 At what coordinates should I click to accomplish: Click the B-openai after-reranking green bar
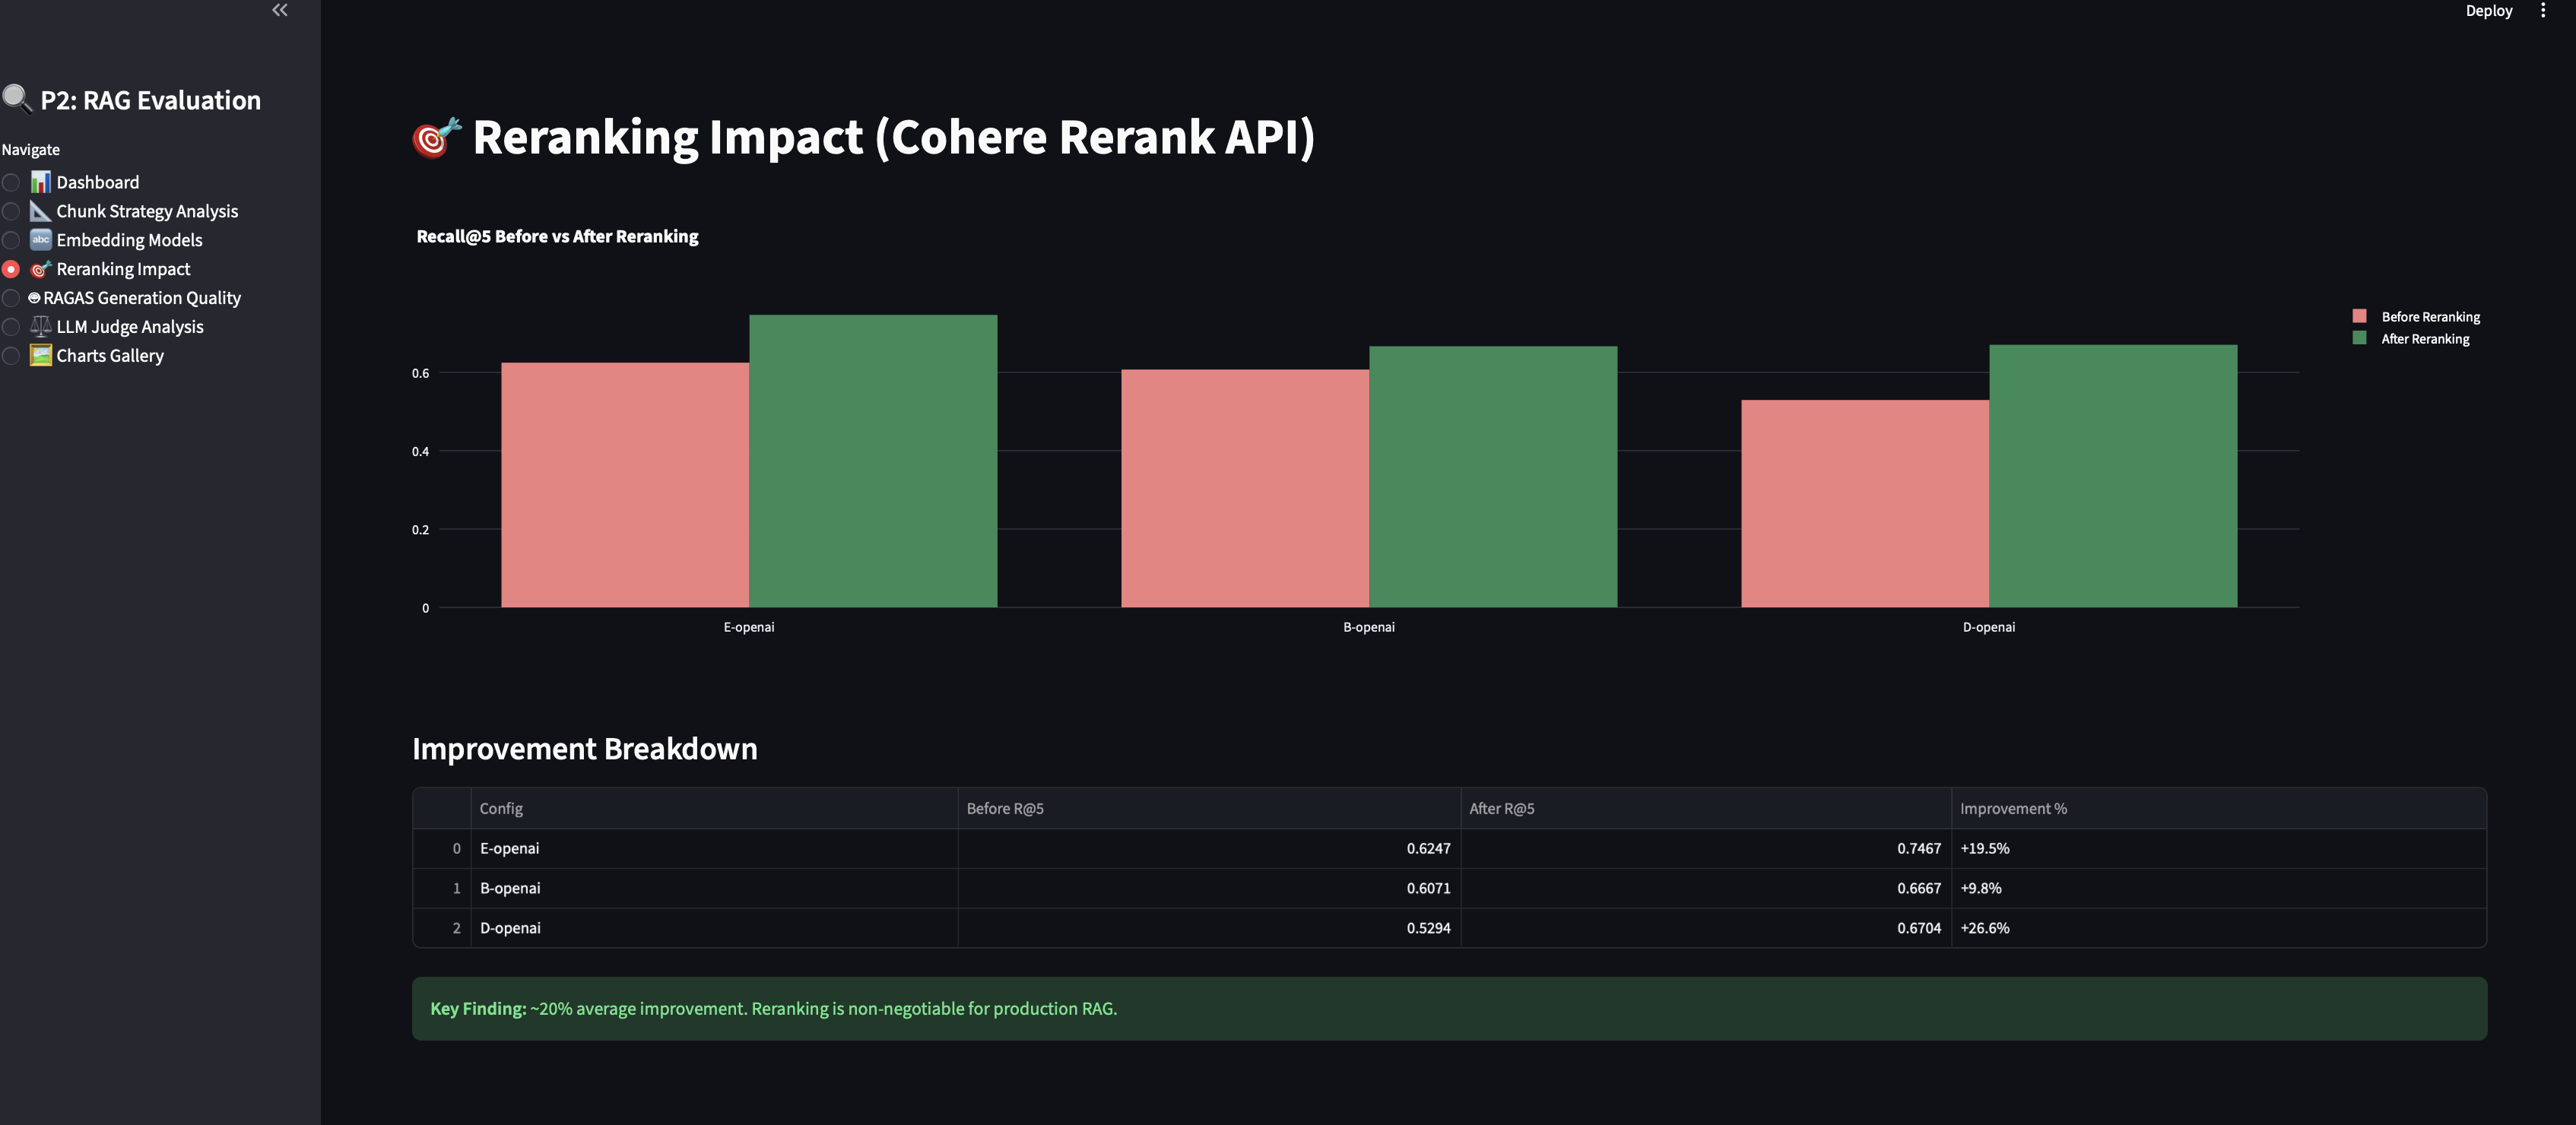point(1493,476)
